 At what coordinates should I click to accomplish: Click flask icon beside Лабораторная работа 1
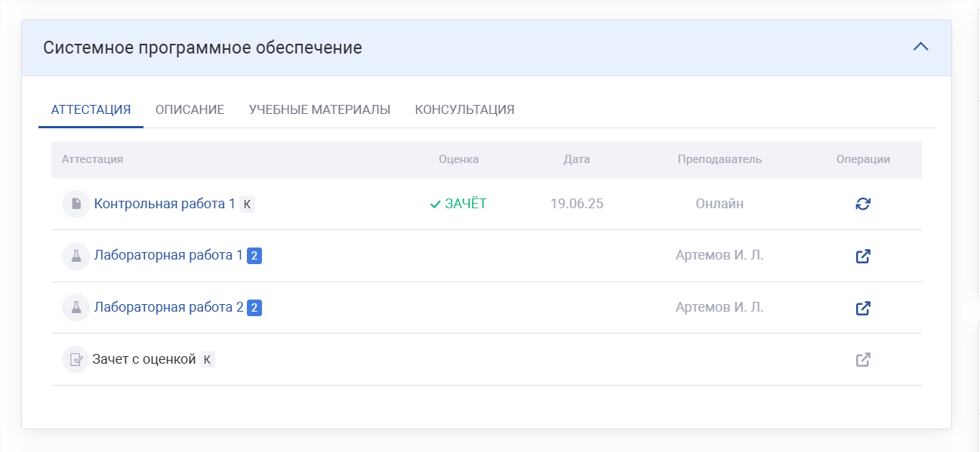point(76,256)
